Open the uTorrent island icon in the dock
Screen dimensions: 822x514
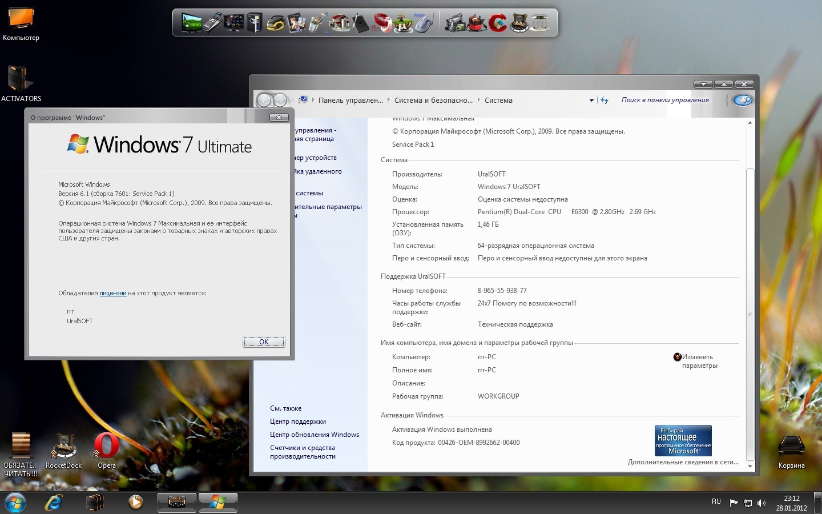tap(404, 23)
